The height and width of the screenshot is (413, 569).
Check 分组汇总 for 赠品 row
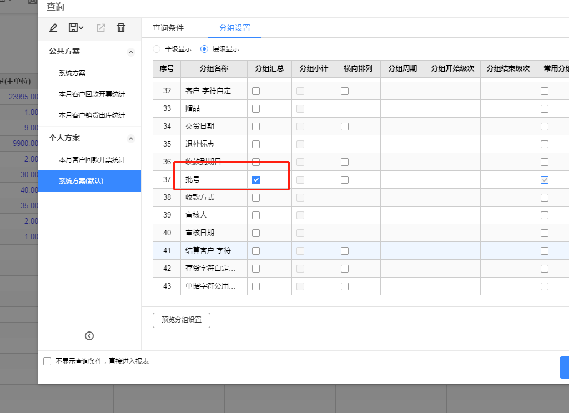point(256,108)
